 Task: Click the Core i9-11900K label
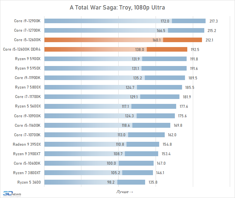(x=27, y=78)
